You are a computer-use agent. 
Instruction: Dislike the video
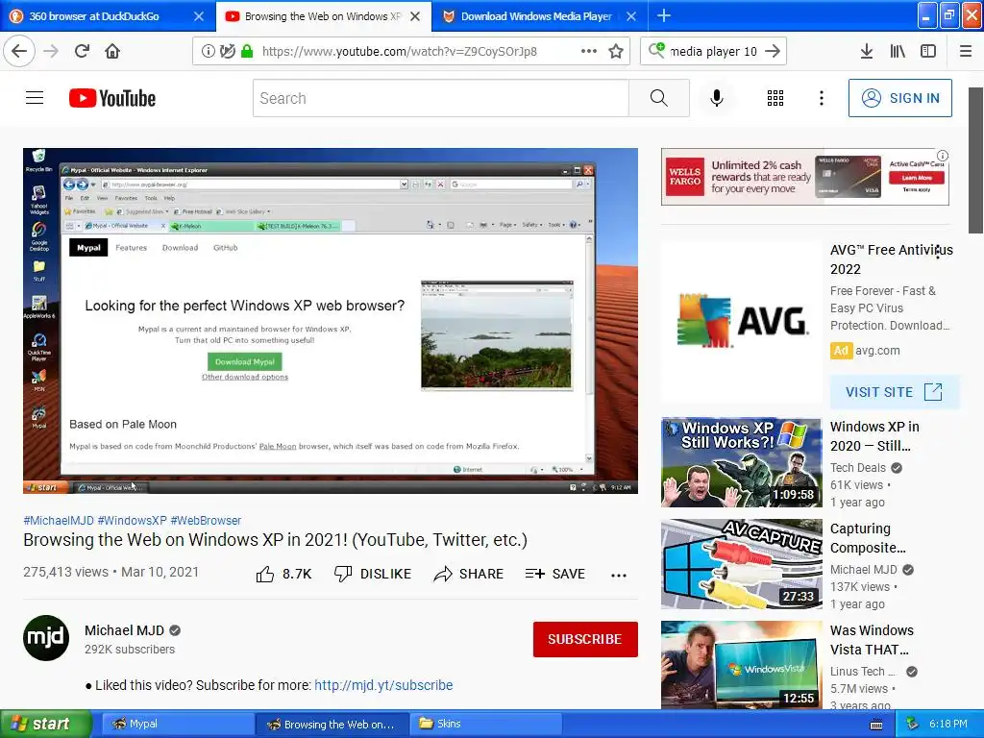point(372,574)
